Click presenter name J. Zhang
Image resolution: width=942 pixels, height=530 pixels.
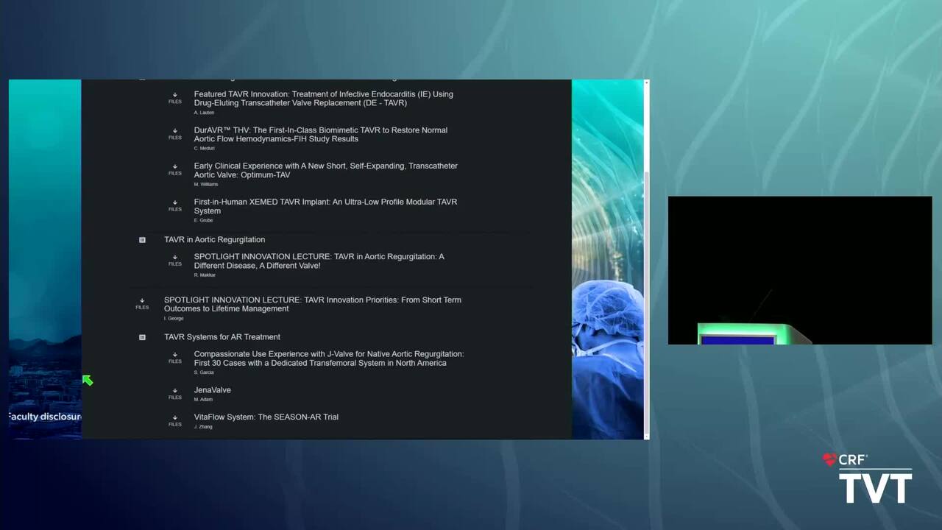[x=202, y=427]
